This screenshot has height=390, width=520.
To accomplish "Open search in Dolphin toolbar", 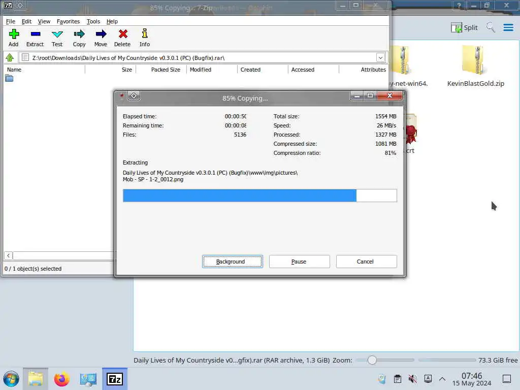I will (491, 27).
